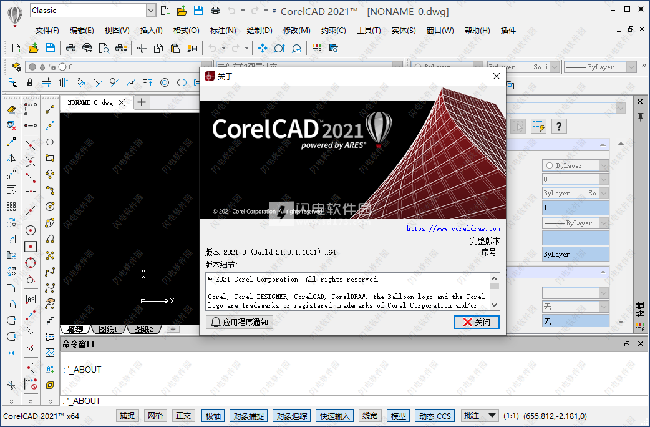The height and width of the screenshot is (427, 650).
Task: Open the Classic workspace dropdown
Action: coord(152,11)
